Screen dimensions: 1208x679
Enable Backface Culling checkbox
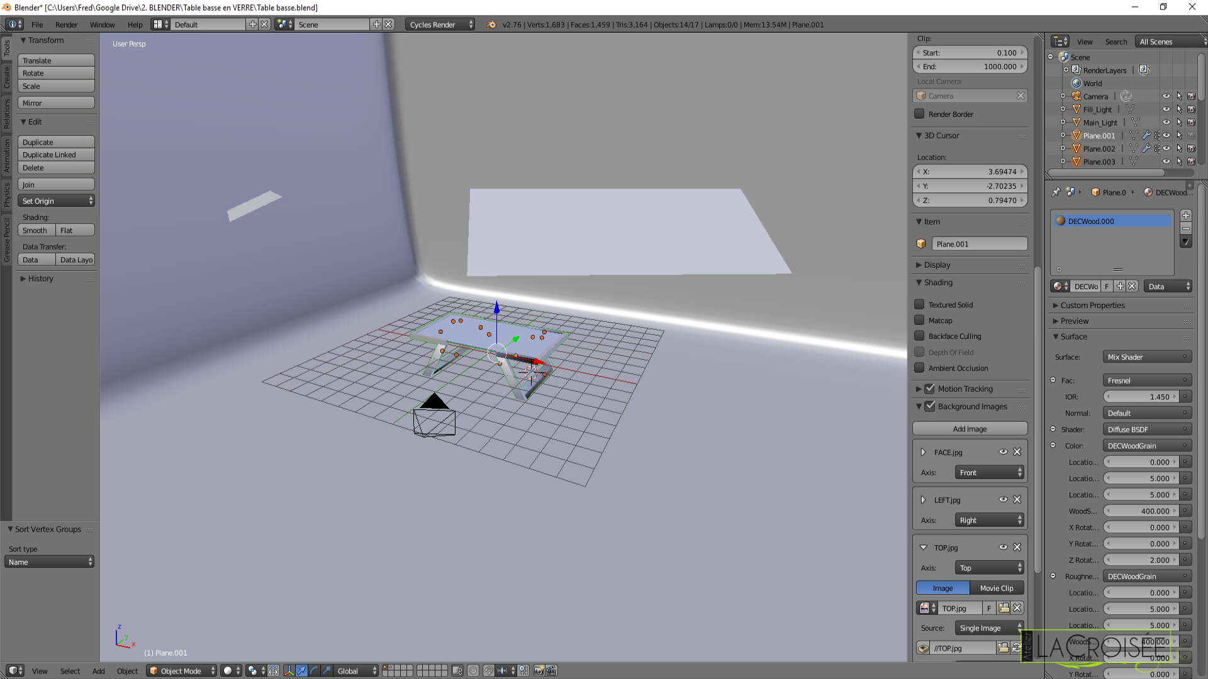click(919, 336)
